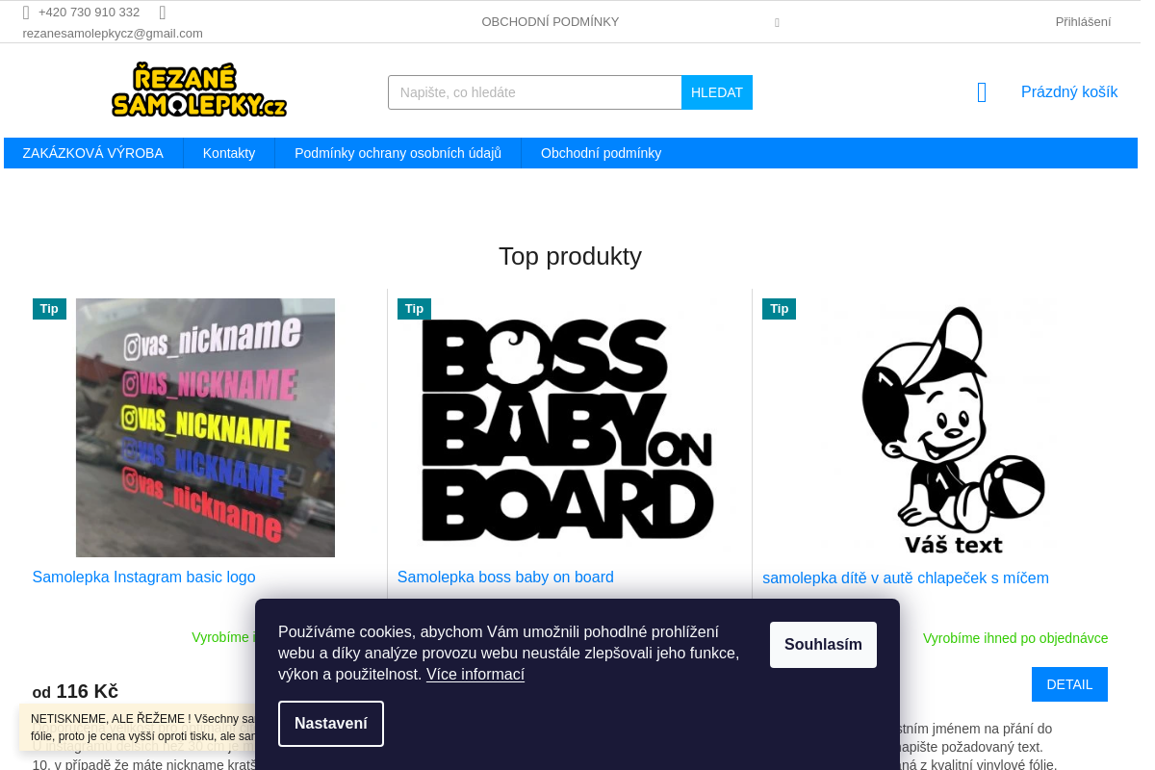Accept cookies with Souhlasím button

823,645
